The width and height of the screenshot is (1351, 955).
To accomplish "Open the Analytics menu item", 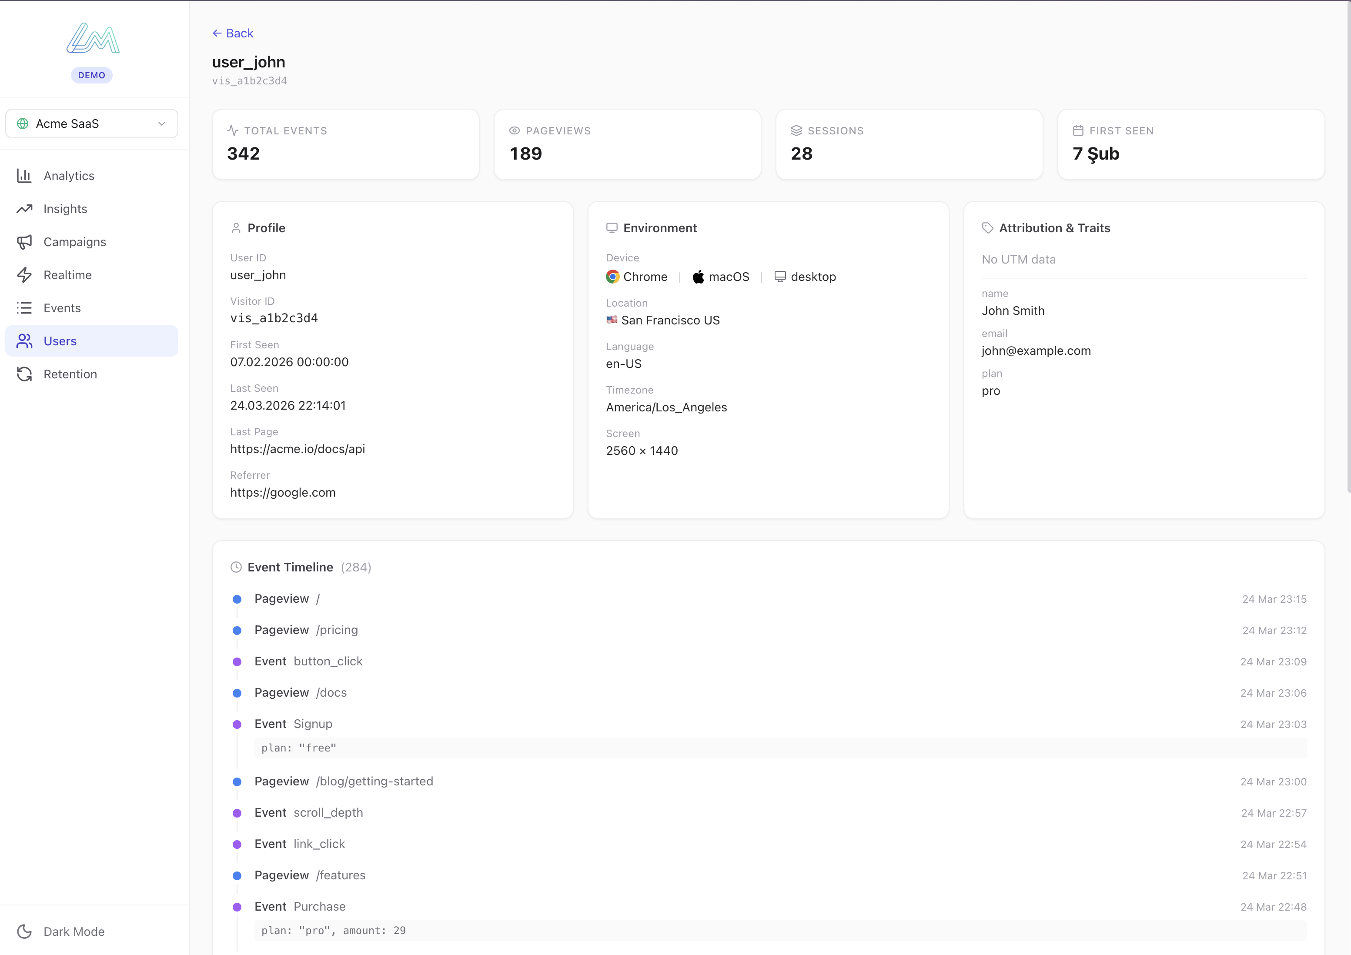I will pos(92,176).
